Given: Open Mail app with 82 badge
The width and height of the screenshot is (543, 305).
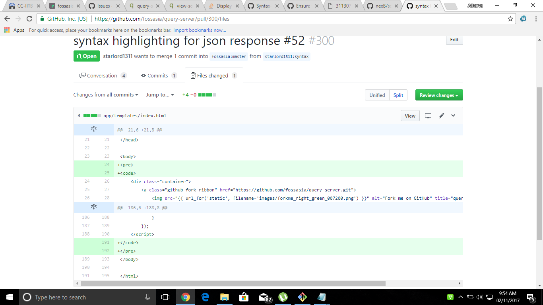Looking at the screenshot, I should click(x=264, y=297).
